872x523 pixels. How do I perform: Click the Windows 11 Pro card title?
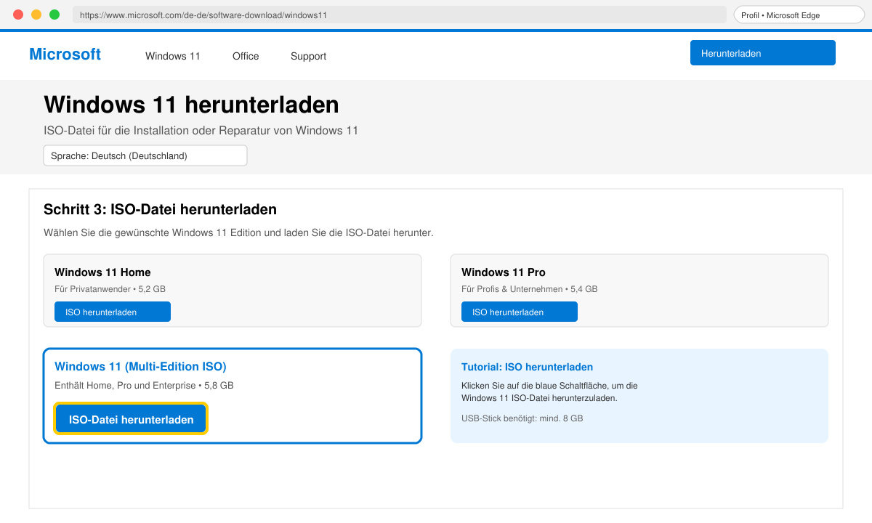[x=504, y=272]
